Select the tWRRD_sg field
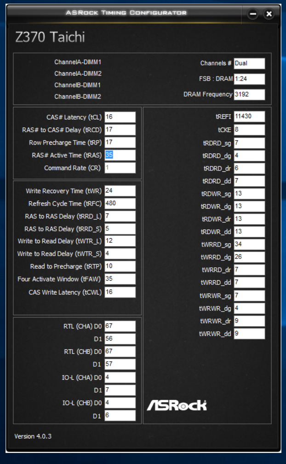Image resolution: width=286 pixels, height=464 pixels. click(x=249, y=244)
